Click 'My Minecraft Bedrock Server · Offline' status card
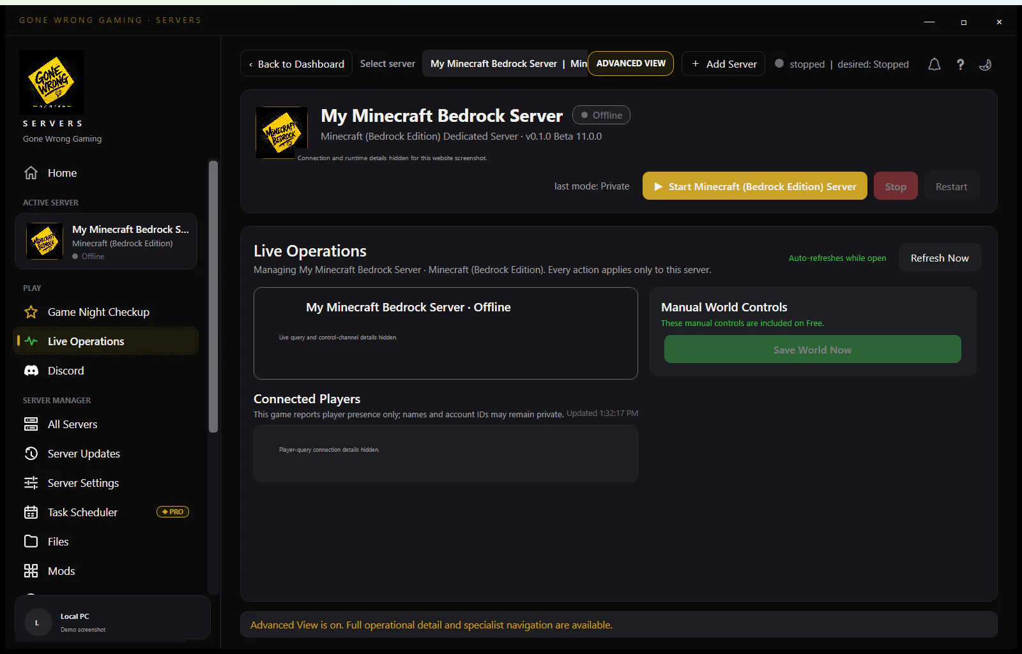The image size is (1022, 654). 446,333
